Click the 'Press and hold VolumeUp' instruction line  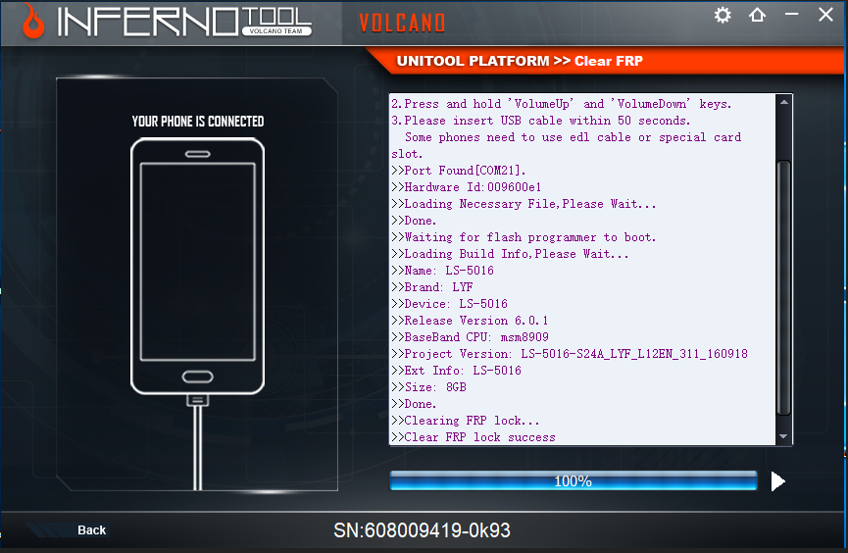(562, 104)
